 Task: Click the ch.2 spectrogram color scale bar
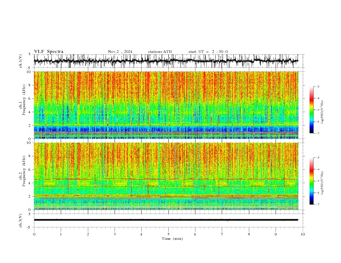[311, 181]
